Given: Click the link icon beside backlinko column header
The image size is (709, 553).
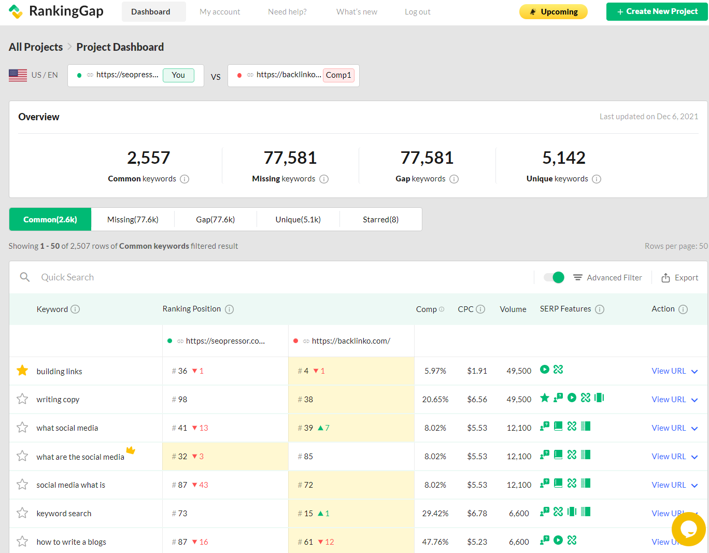Looking at the screenshot, I should point(306,341).
